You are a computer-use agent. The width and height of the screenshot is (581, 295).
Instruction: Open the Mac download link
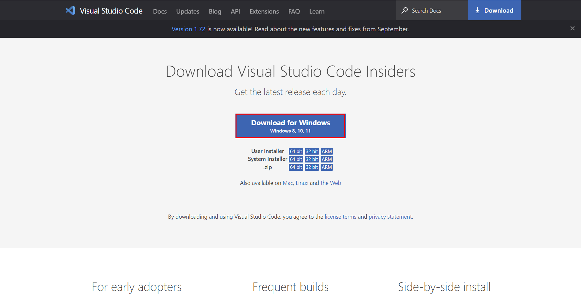point(288,183)
